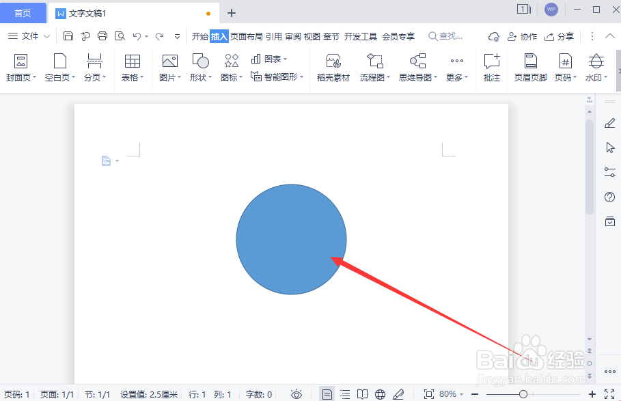The width and height of the screenshot is (621, 401).
Task: Toggle full screen display
Action: pos(609,394)
